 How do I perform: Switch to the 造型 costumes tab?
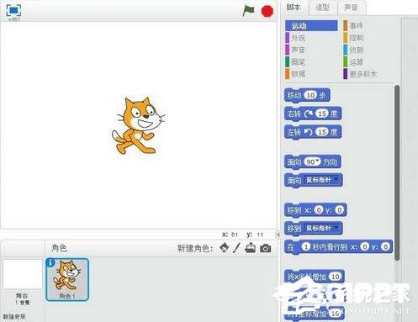click(x=322, y=8)
